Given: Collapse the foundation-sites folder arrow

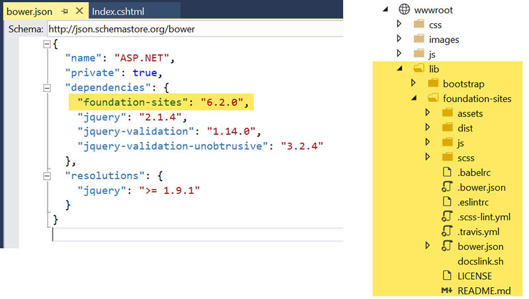Looking at the screenshot, I should [414, 98].
